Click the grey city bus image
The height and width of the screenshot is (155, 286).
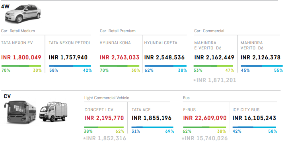[20, 112]
